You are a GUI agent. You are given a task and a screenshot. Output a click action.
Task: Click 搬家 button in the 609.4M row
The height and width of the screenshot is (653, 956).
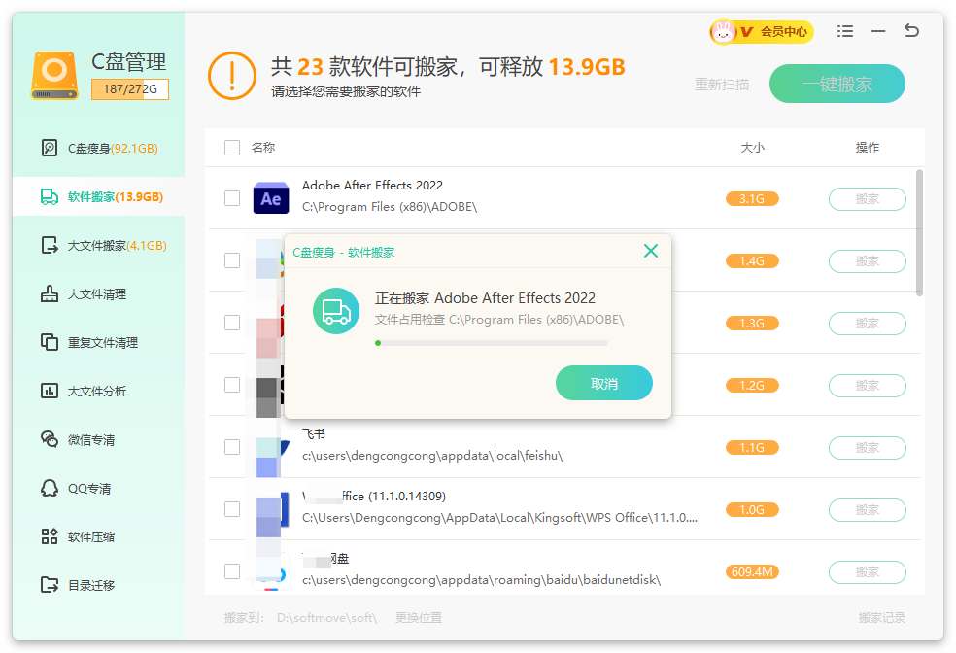[x=867, y=572]
